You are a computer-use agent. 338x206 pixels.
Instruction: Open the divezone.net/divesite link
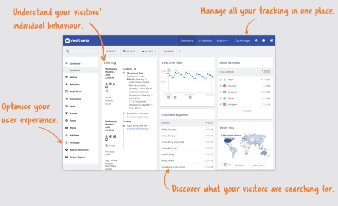coord(138,129)
